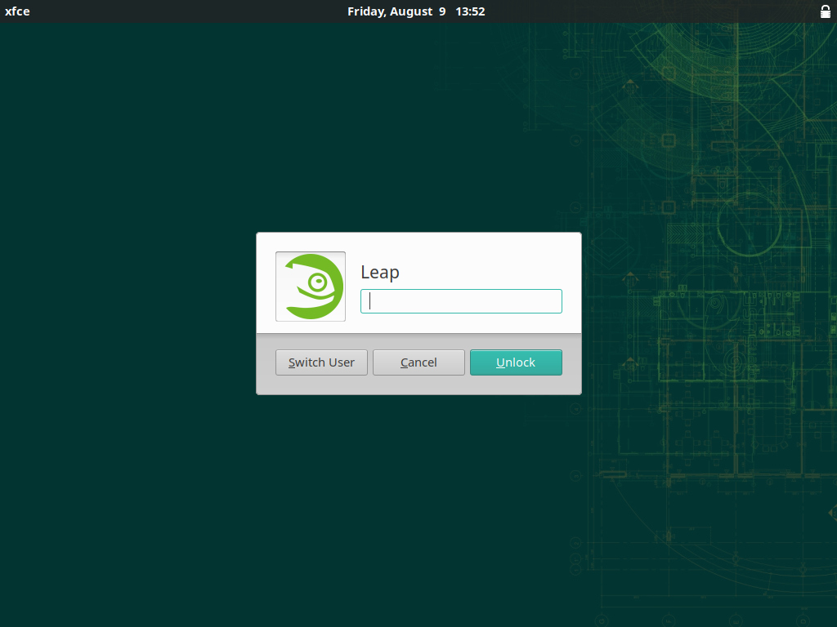The image size is (837, 627).
Task: Click the wallpaper area below the unlock dialog
Action: tap(418, 506)
